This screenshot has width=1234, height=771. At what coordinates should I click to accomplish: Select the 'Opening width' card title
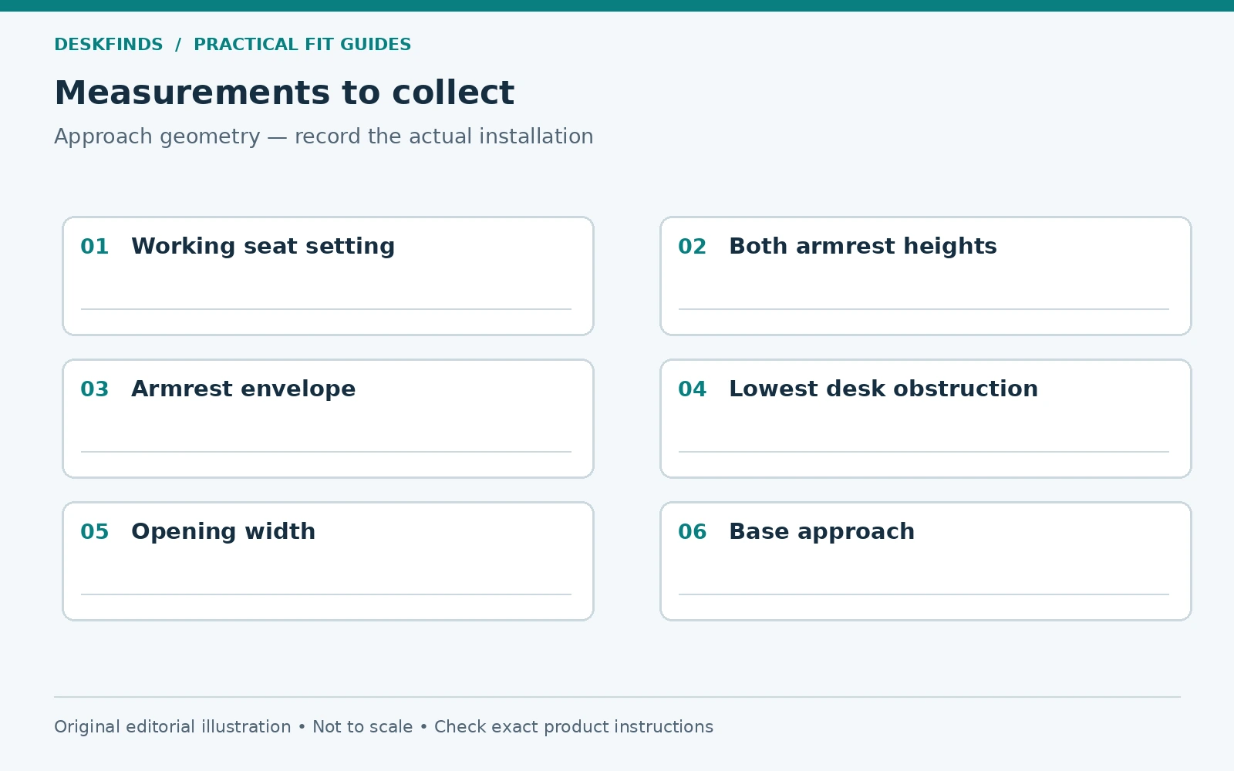224,531
